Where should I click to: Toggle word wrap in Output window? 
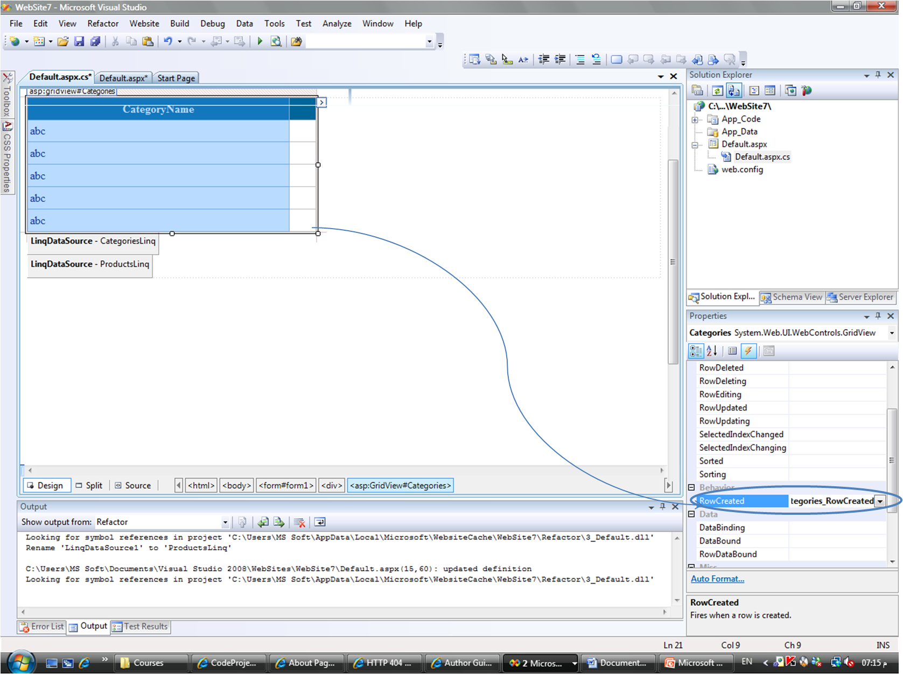(320, 522)
